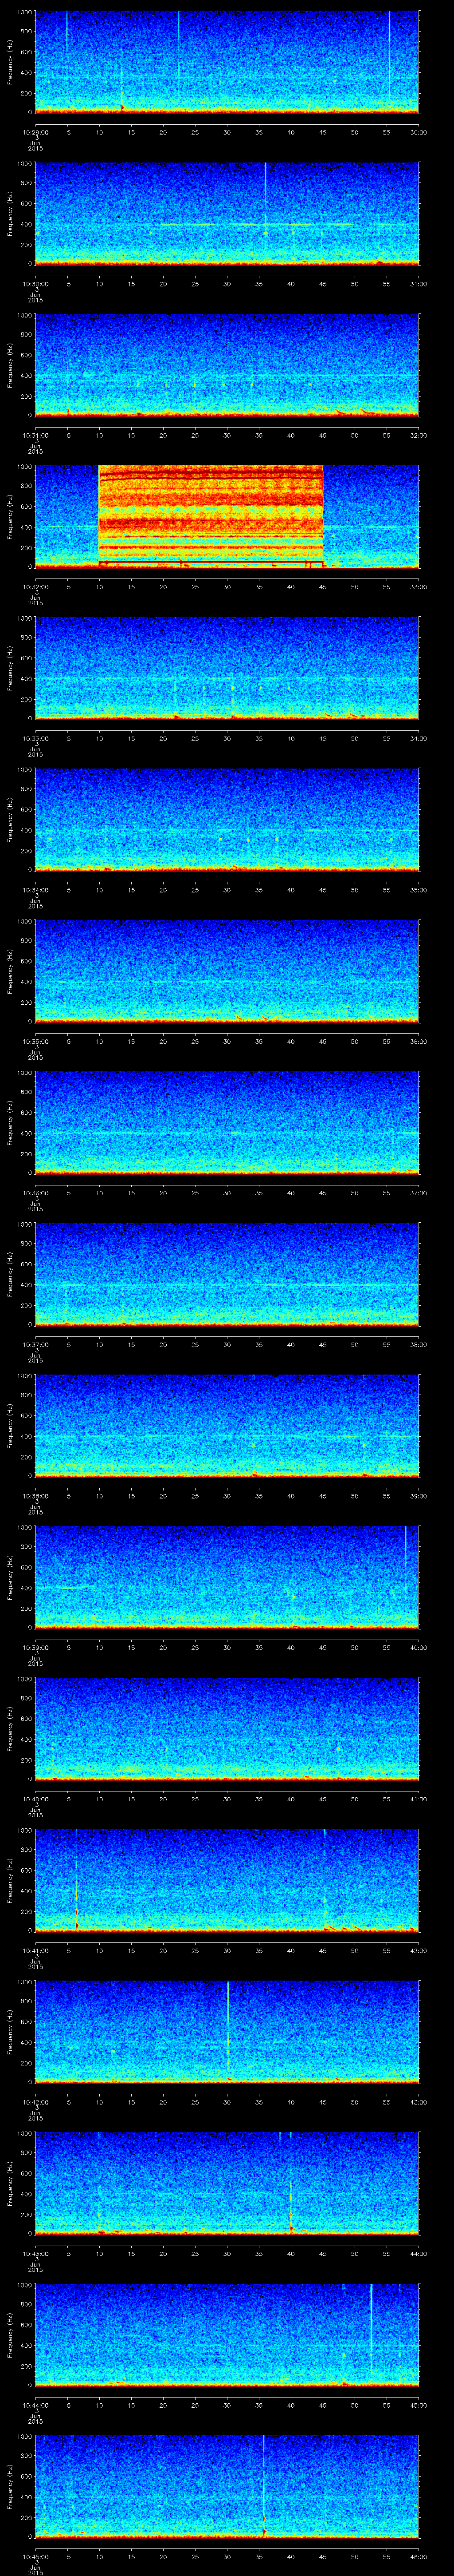Image resolution: width=454 pixels, height=2576 pixels.
Task: Click the loud red noise burst in 10:32:00 plot
Action: [x=211, y=516]
